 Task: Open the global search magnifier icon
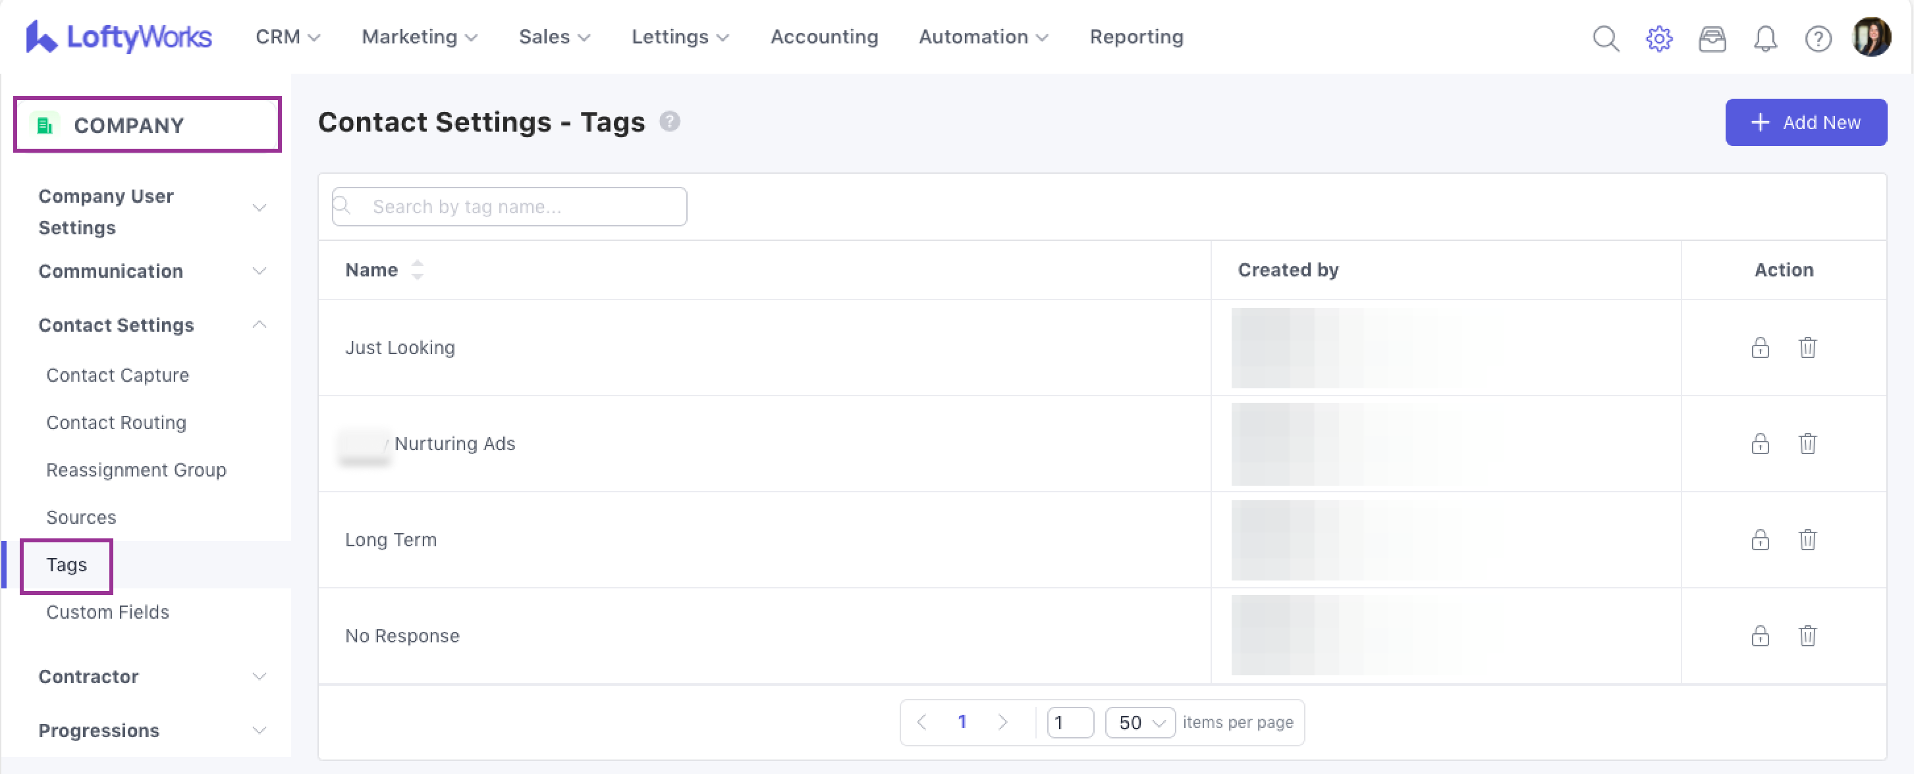coord(1605,38)
